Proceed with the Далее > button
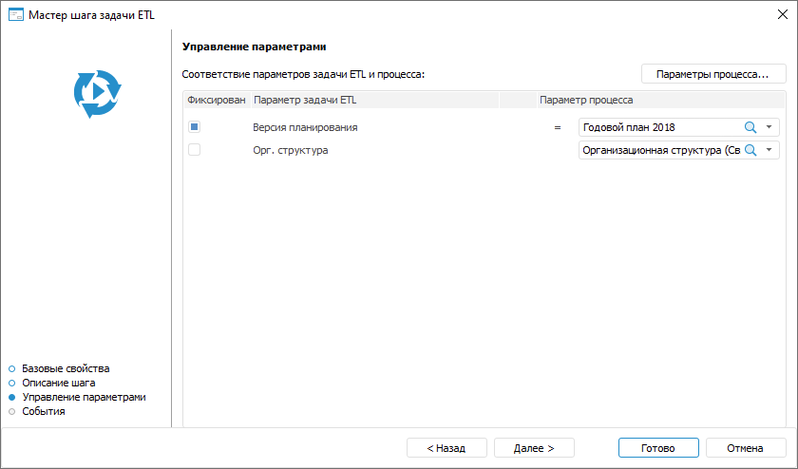Viewport: 798px width, 469px height. tap(527, 447)
